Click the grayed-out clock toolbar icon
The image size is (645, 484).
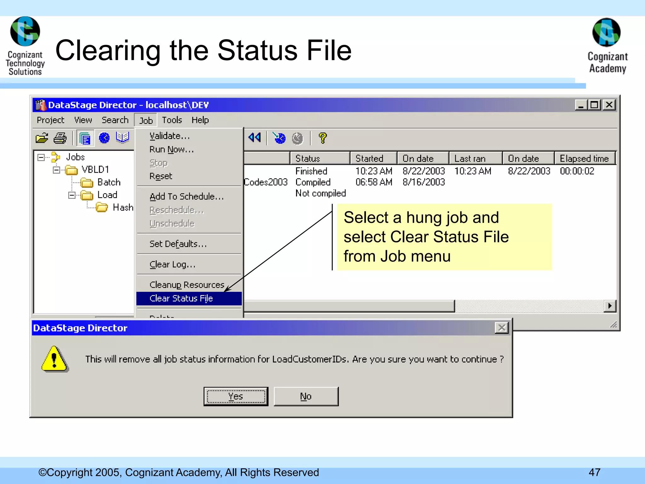pyautogui.click(x=298, y=138)
